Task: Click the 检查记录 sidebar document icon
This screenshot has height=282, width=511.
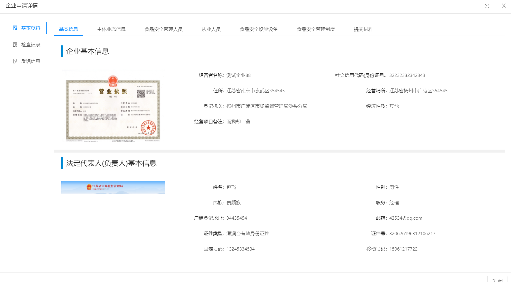Action: pos(15,45)
